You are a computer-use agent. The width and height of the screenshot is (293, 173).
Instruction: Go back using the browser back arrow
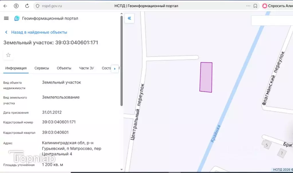tap(5, 6)
